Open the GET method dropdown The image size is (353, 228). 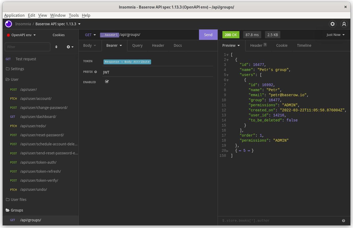[x=90, y=35]
